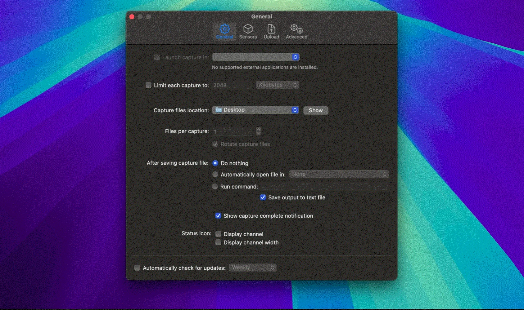Click the Sensors tab label text

[x=248, y=37]
